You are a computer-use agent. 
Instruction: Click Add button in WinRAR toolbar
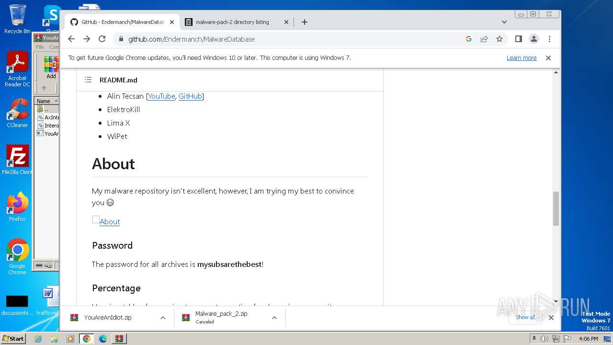coord(51,68)
